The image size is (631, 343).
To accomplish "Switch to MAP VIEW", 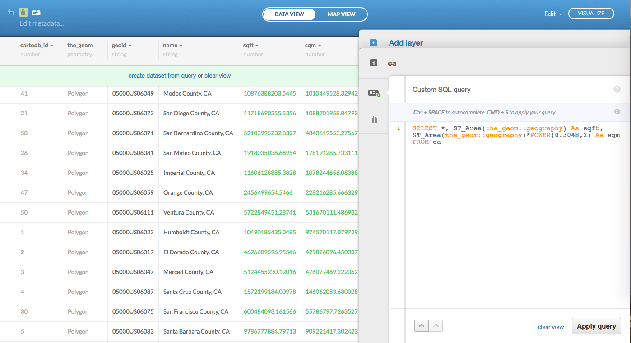I will pyautogui.click(x=341, y=14).
